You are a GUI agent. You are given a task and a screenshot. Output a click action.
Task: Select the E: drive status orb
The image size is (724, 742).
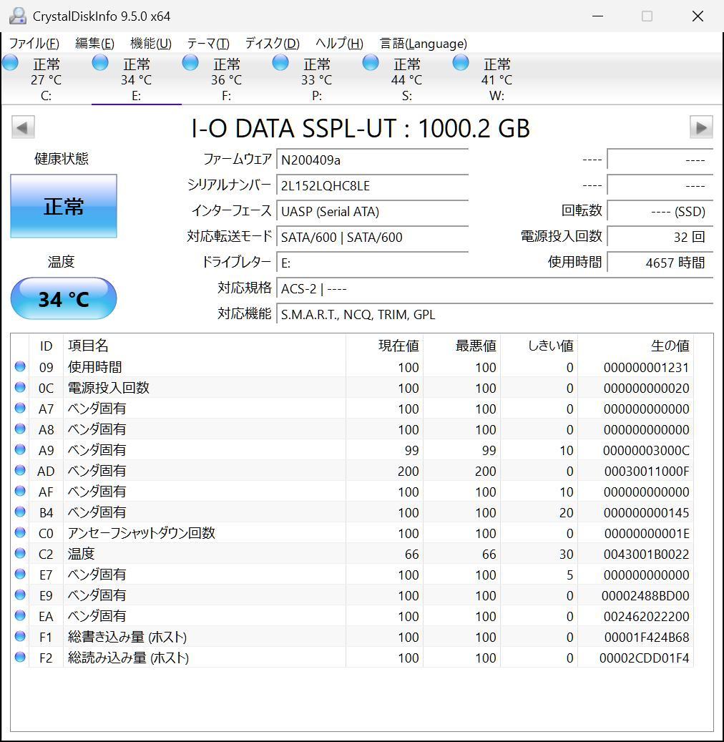click(x=100, y=62)
